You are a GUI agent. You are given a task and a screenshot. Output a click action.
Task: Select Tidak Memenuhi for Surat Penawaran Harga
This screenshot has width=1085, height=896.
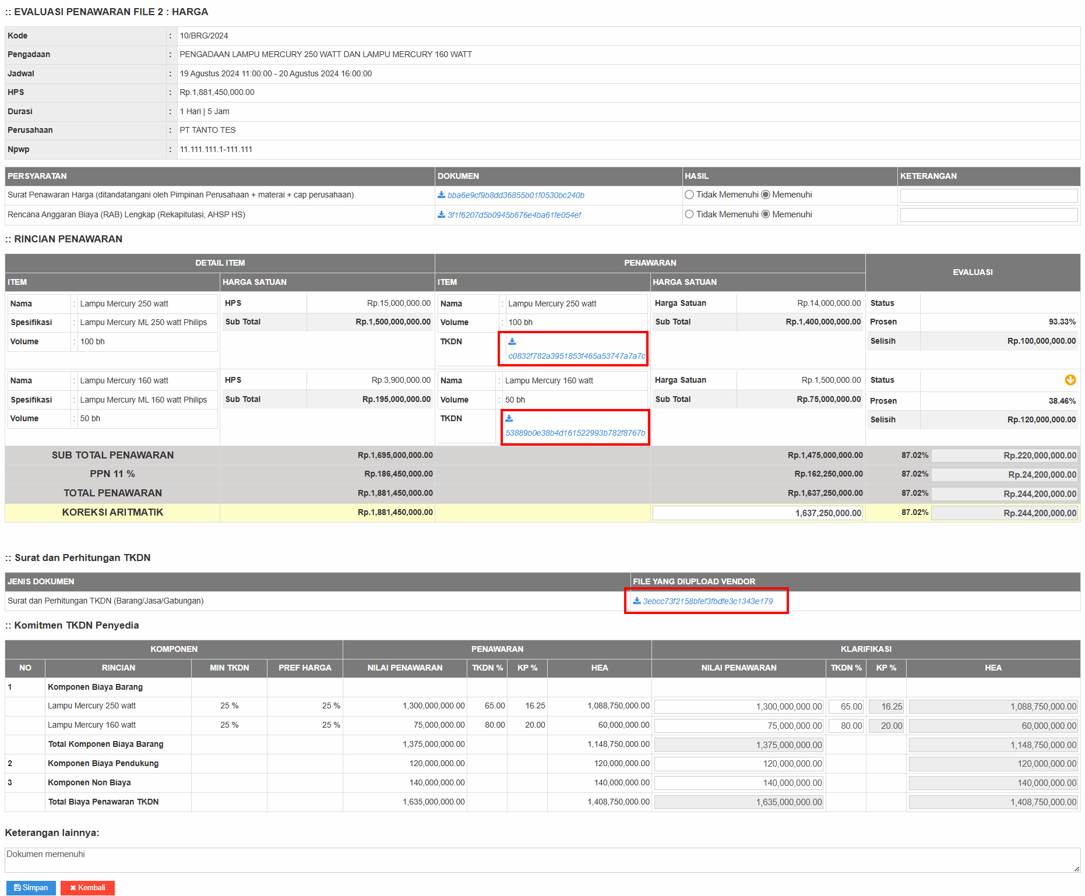tap(689, 195)
